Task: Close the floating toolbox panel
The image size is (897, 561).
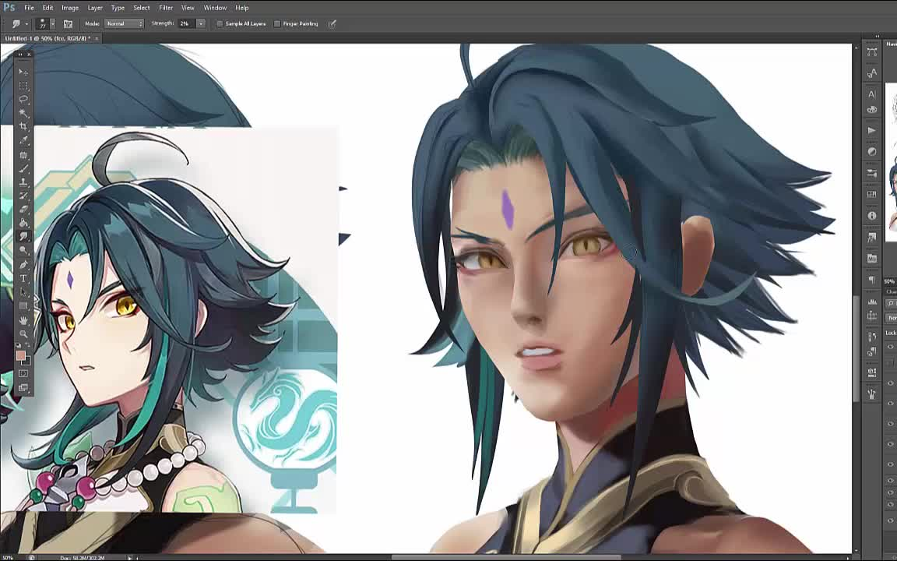Action: [29, 55]
